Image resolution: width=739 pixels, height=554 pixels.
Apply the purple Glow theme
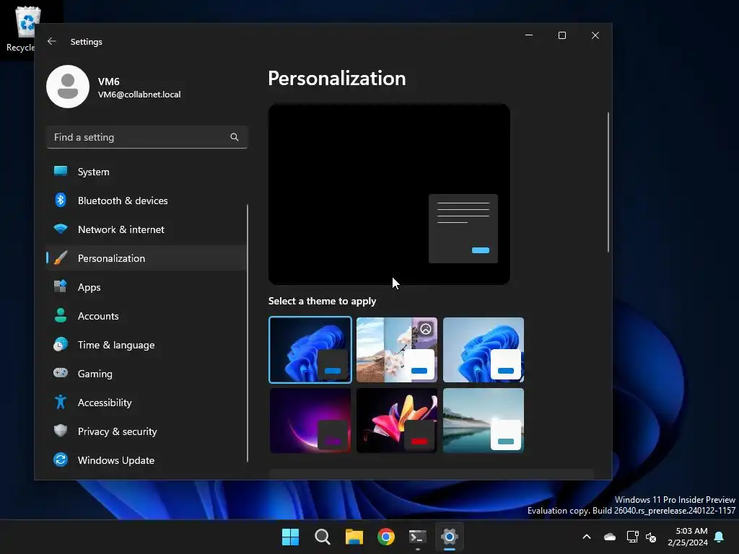coord(310,421)
